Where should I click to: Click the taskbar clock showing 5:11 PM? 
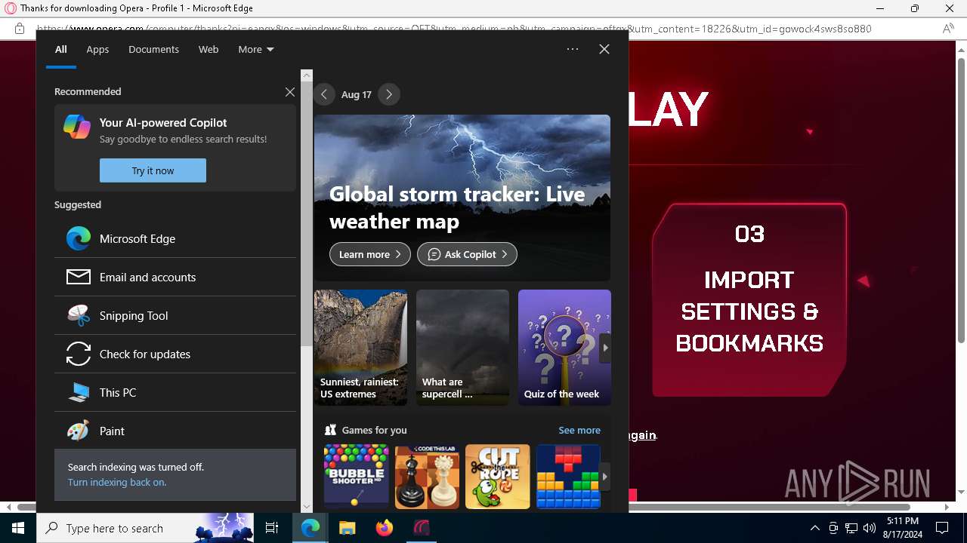[903, 528]
